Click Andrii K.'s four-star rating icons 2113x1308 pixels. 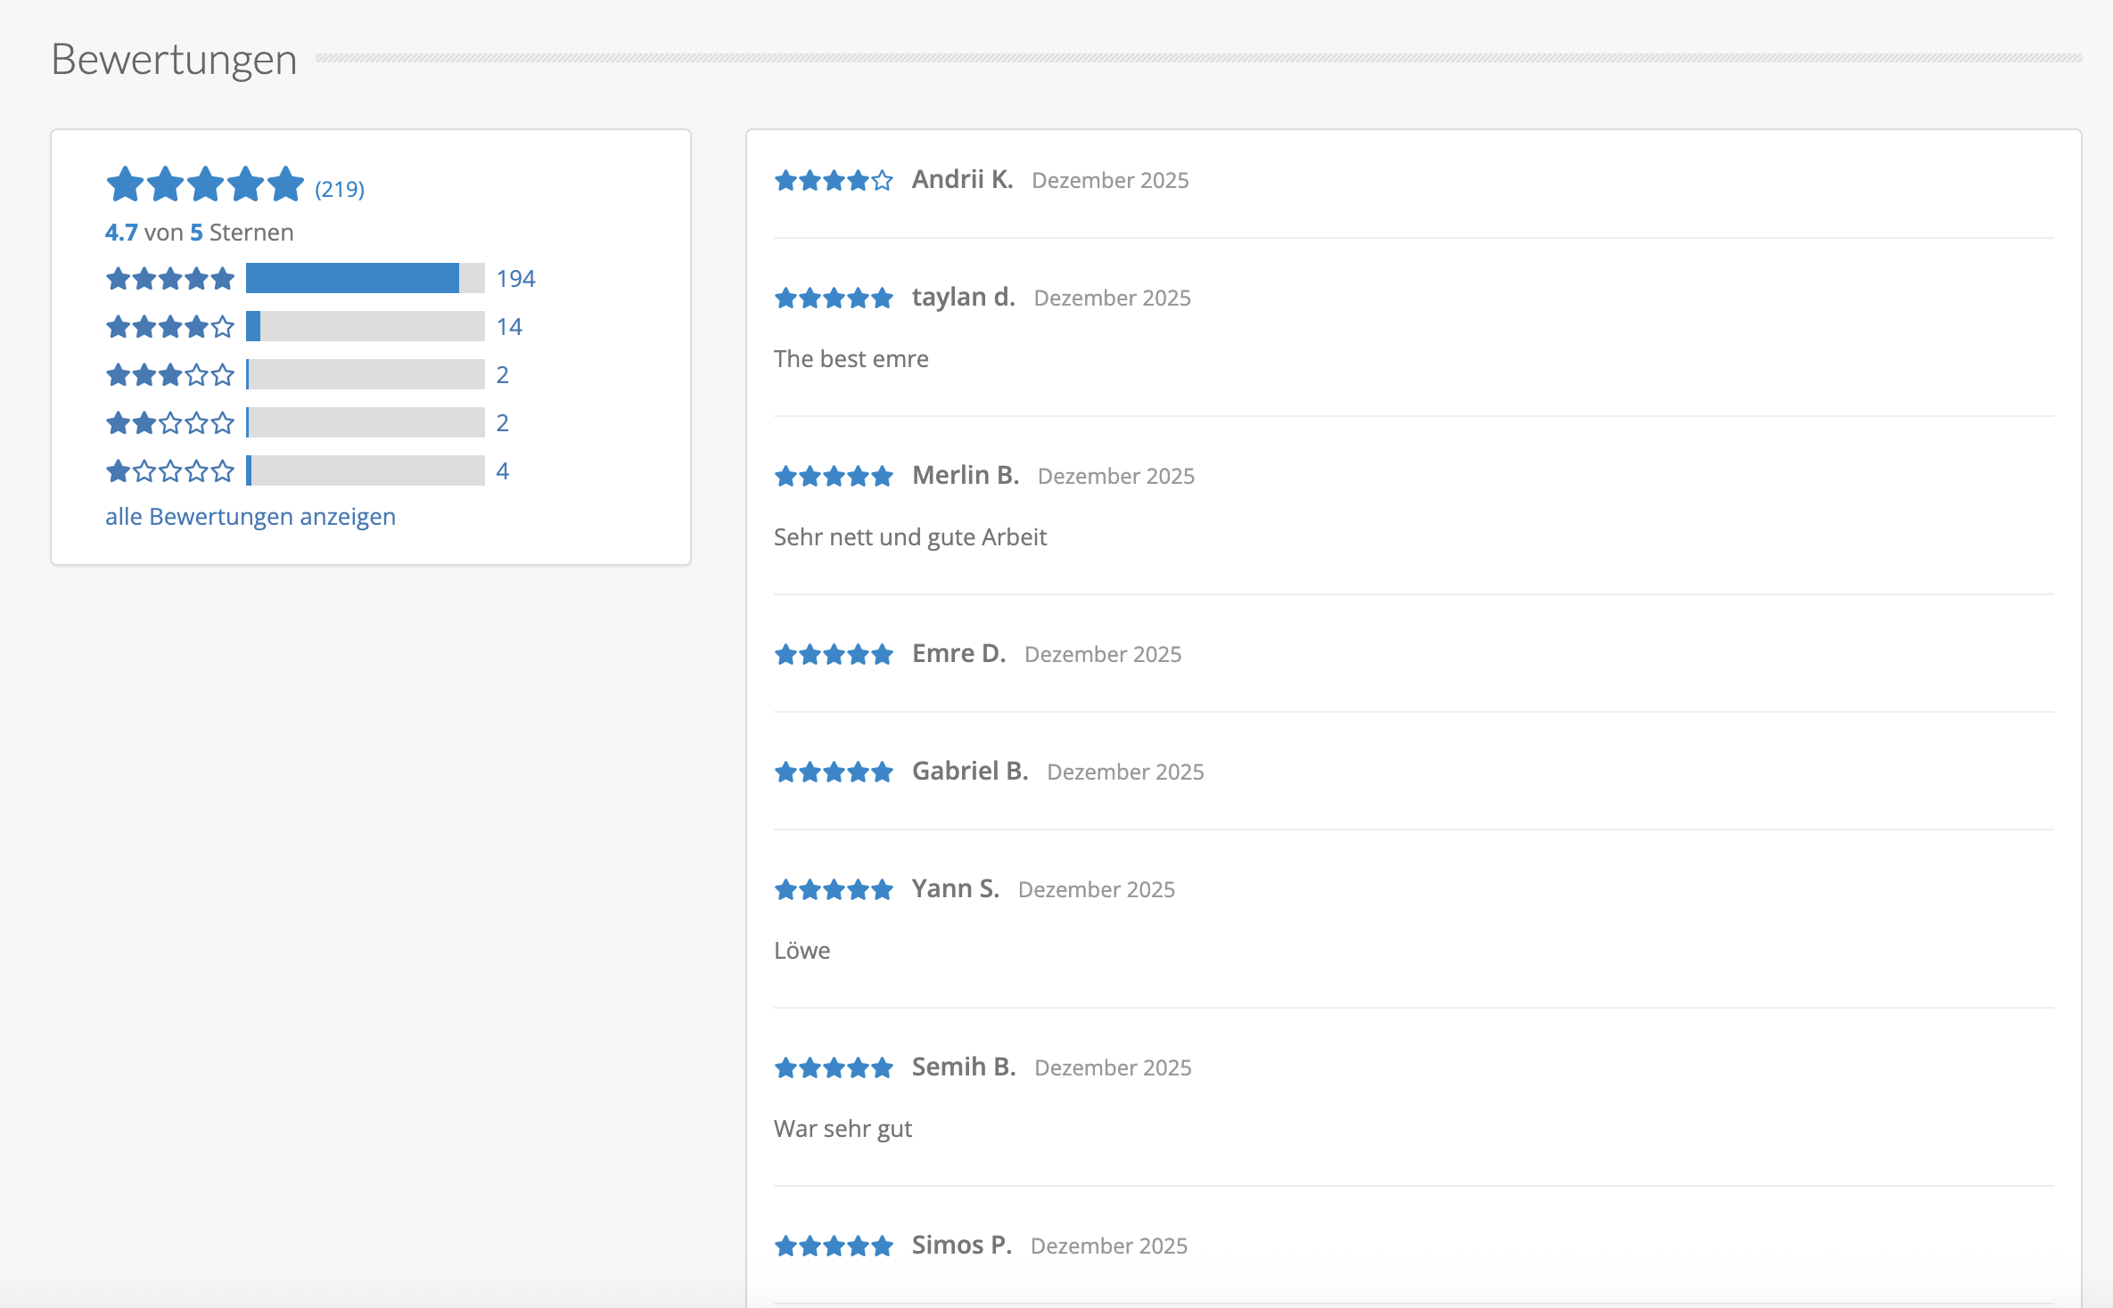[x=834, y=181]
